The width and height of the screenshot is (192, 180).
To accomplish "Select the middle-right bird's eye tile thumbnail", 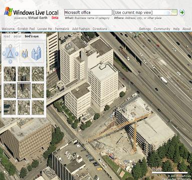I will [38, 90].
